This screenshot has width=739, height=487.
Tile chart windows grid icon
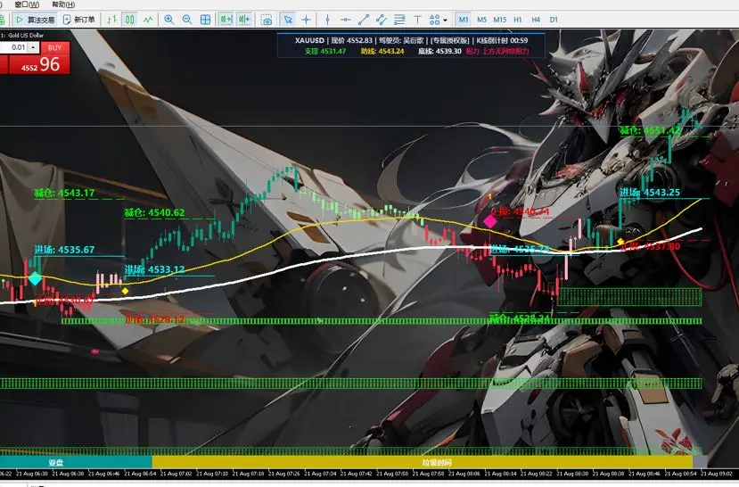pyautogui.click(x=206, y=20)
